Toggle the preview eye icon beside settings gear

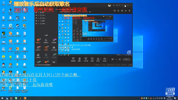pos(116,59)
